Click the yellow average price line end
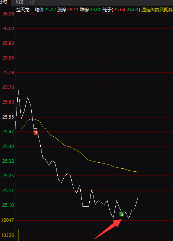This screenshot has width=173, height=241. (x=138, y=172)
